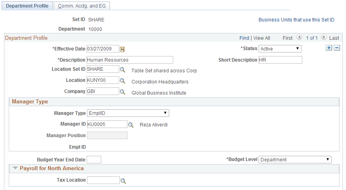Viewport: 346px width, 190px height.
Task: Add a new row with plus button
Action: (x=329, y=48)
